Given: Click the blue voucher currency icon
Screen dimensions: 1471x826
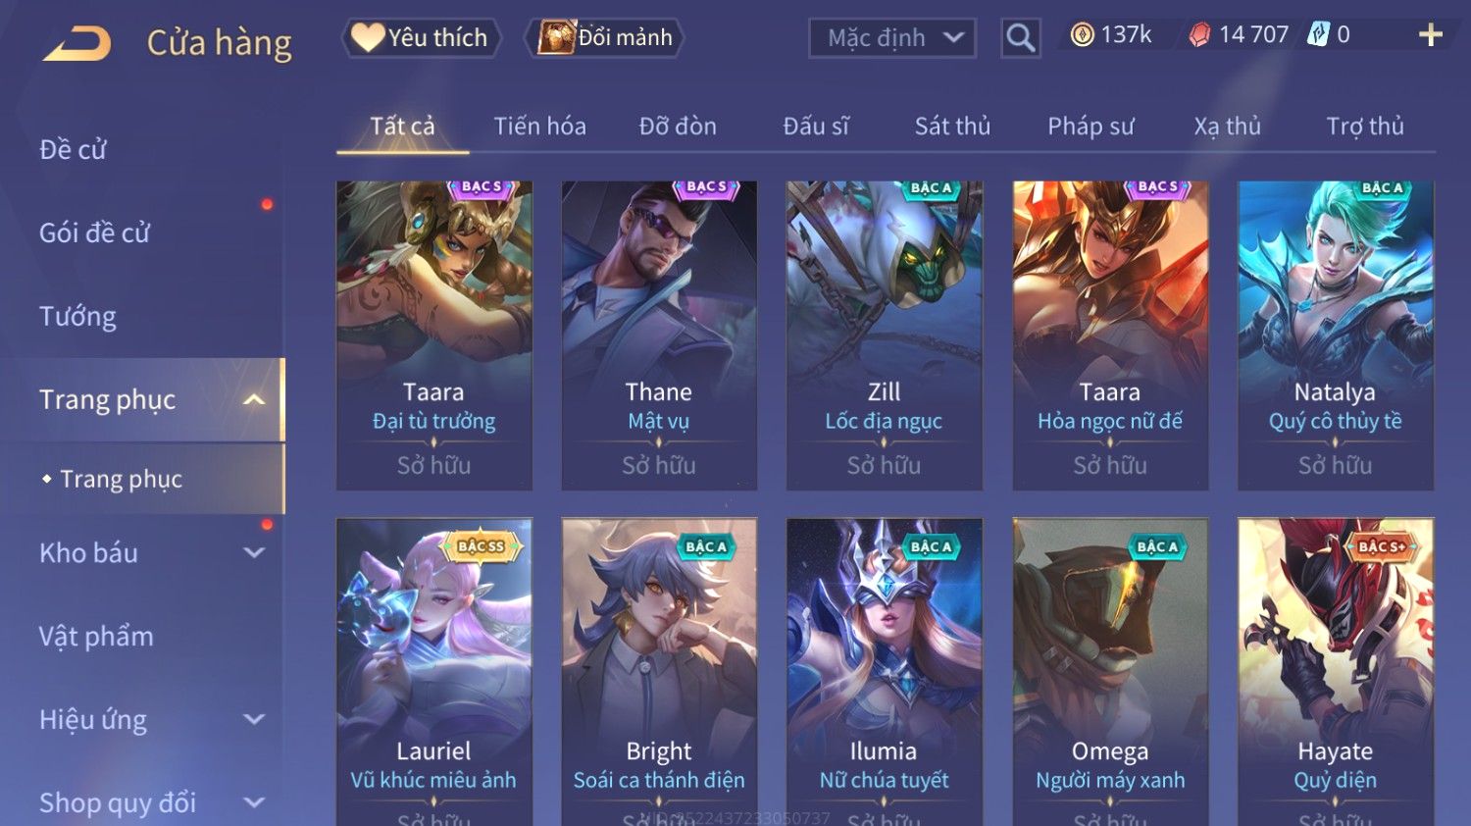Looking at the screenshot, I should [x=1318, y=35].
